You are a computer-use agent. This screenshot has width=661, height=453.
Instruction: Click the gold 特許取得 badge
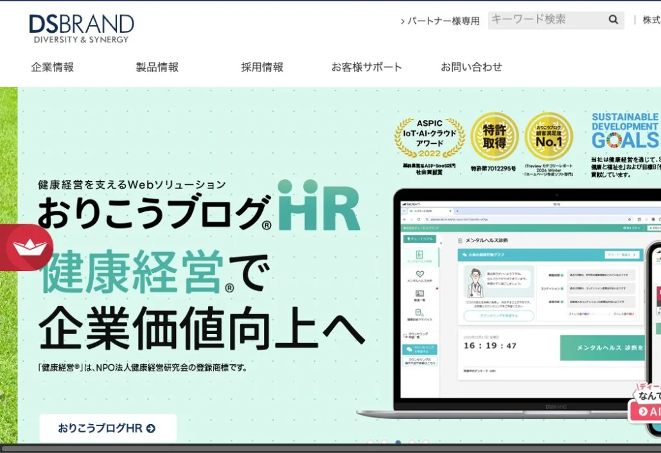494,137
